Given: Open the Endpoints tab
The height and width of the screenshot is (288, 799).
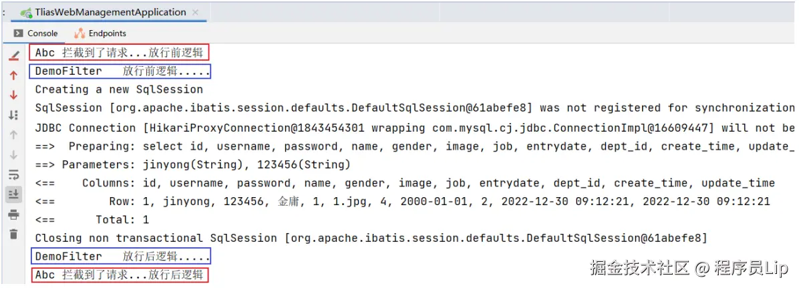Looking at the screenshot, I should [x=100, y=33].
